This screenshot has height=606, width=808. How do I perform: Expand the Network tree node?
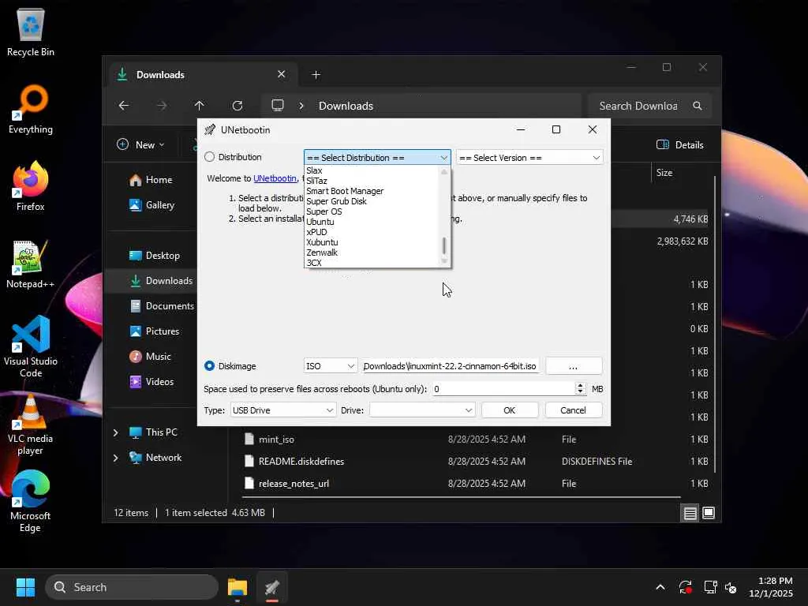click(x=115, y=458)
